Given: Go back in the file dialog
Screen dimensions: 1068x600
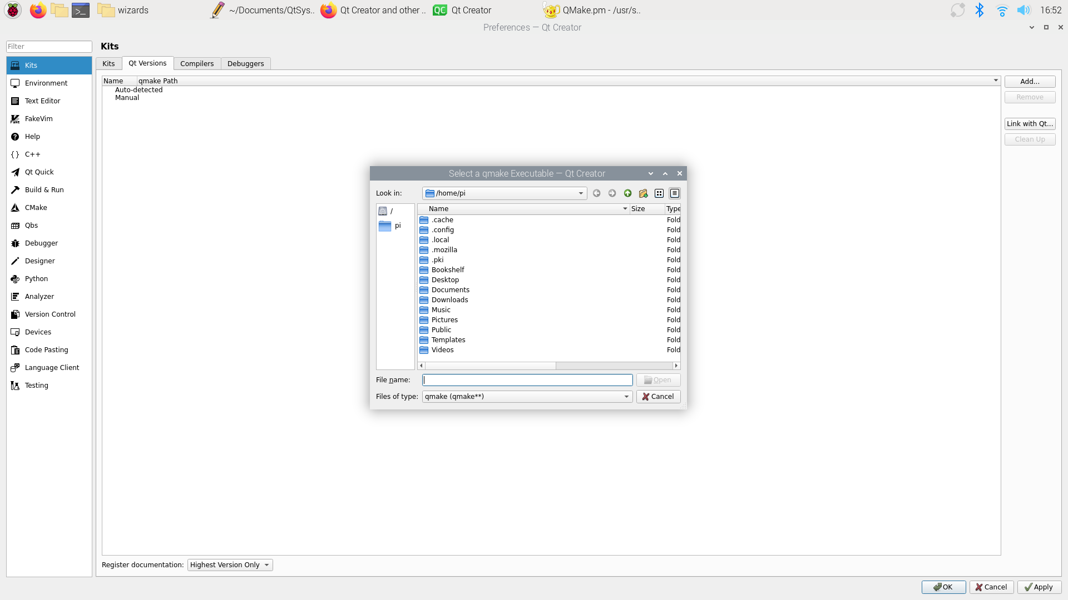Looking at the screenshot, I should (596, 193).
